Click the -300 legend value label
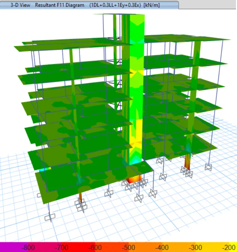 pyautogui.click(x=195, y=248)
